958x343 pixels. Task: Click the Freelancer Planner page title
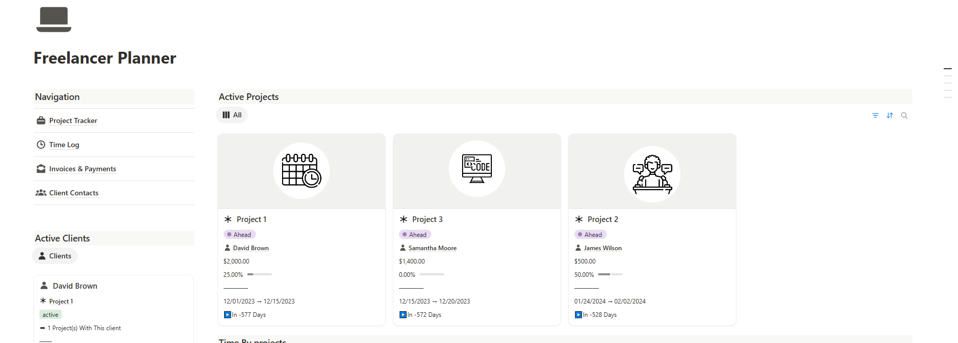coord(105,58)
